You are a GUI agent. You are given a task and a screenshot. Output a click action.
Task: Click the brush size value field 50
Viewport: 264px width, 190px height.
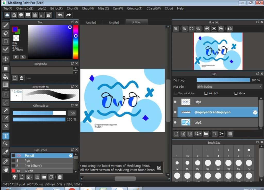point(72,113)
